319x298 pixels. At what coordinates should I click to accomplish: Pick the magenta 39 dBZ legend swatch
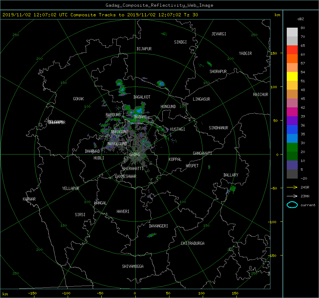click(292, 112)
